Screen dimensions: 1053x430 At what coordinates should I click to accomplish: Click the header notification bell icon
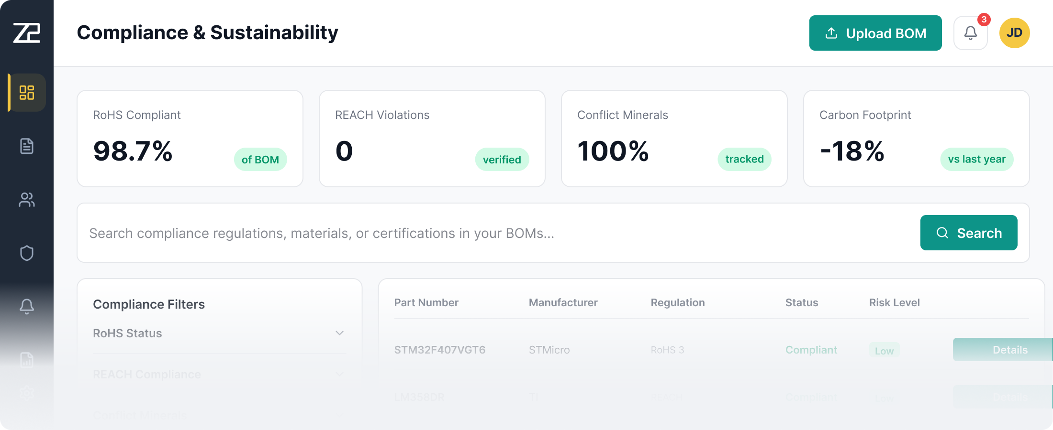pyautogui.click(x=971, y=33)
